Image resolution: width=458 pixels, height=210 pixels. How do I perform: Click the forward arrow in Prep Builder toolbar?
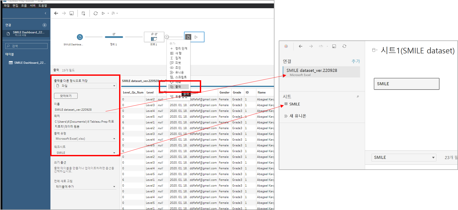point(64,13)
